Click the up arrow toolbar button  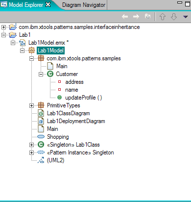163,17
